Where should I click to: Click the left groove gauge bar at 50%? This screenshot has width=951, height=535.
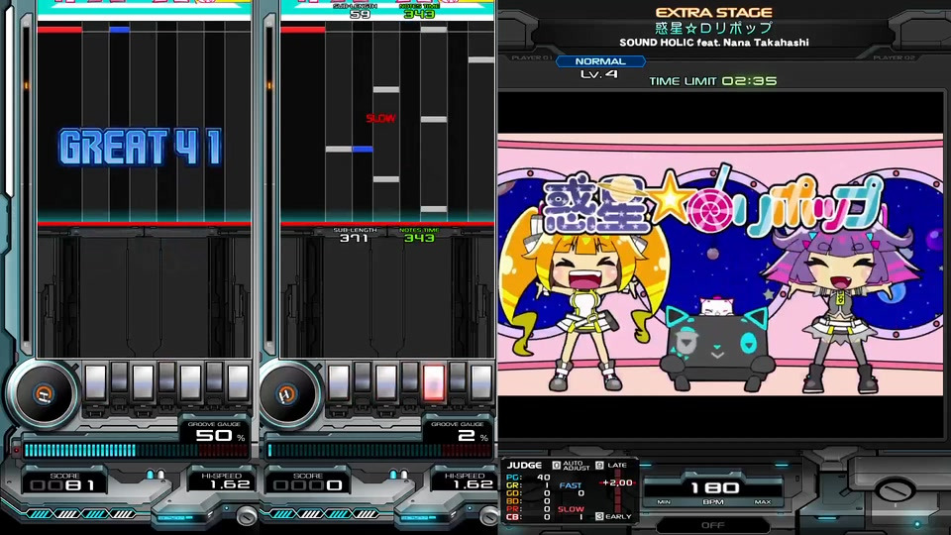coord(137,450)
